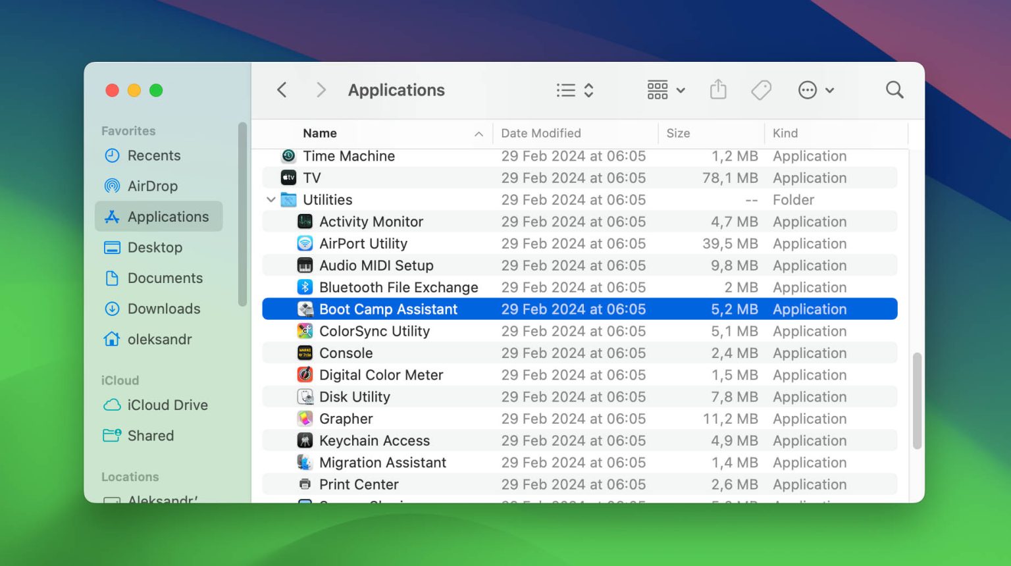The width and height of the screenshot is (1011, 566).
Task: Click the Activity Monitor app icon
Action: tap(305, 222)
